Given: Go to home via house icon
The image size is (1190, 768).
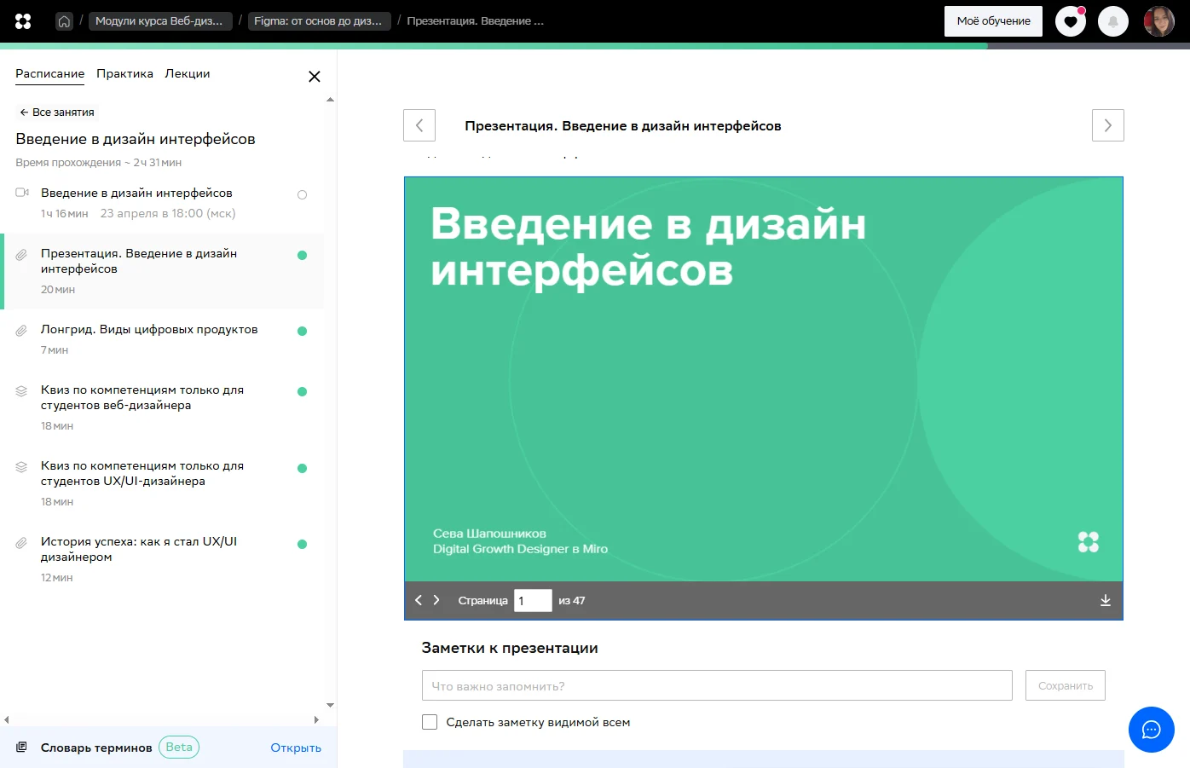Looking at the screenshot, I should [64, 21].
